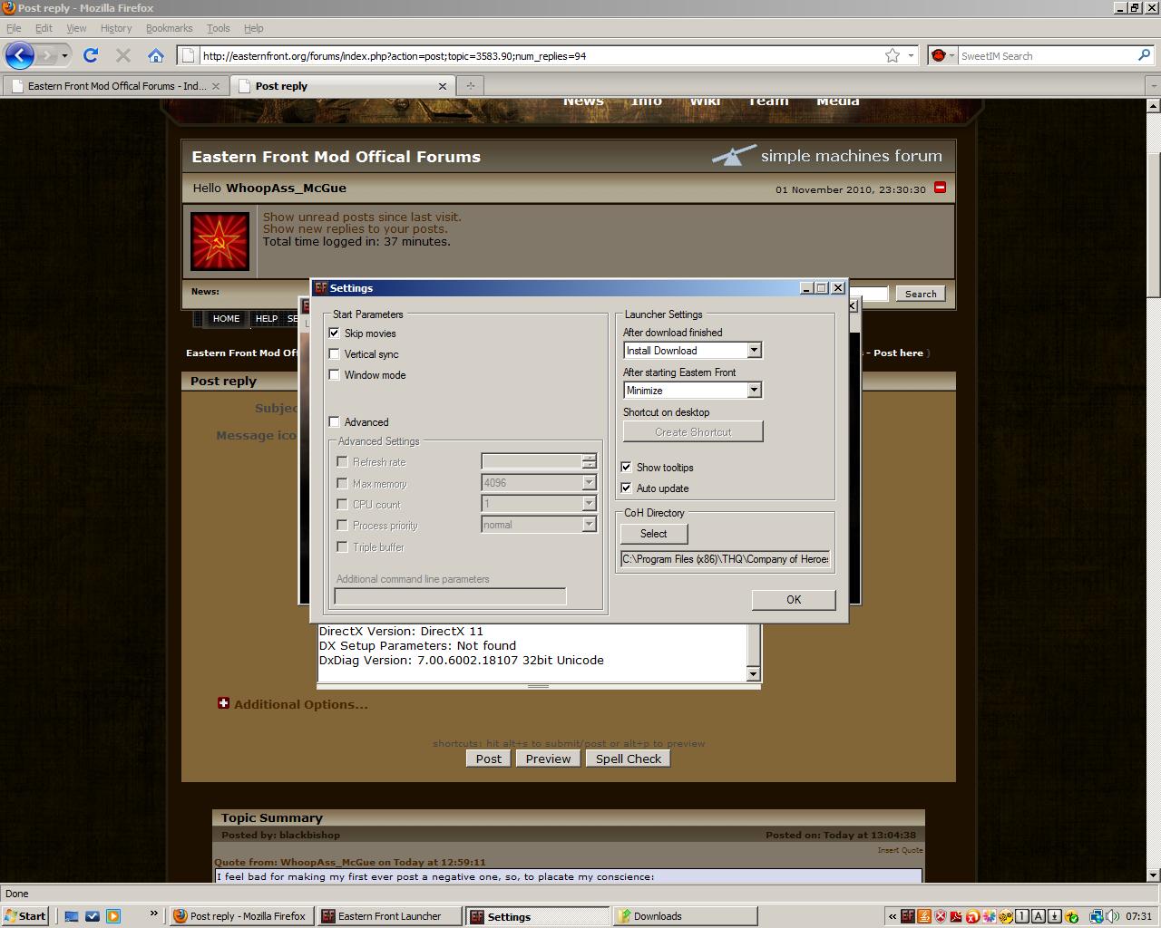
Task: Go back with Firefox's back arrow
Action: [x=20, y=55]
